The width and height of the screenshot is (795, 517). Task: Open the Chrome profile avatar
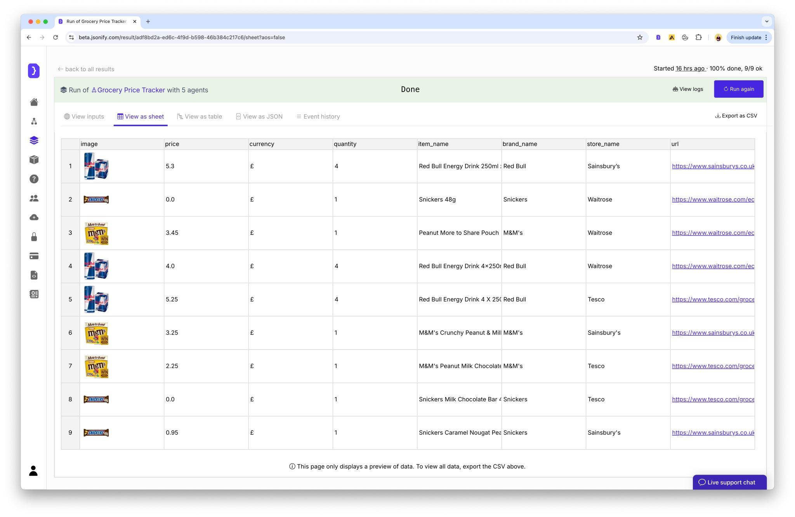coord(718,37)
